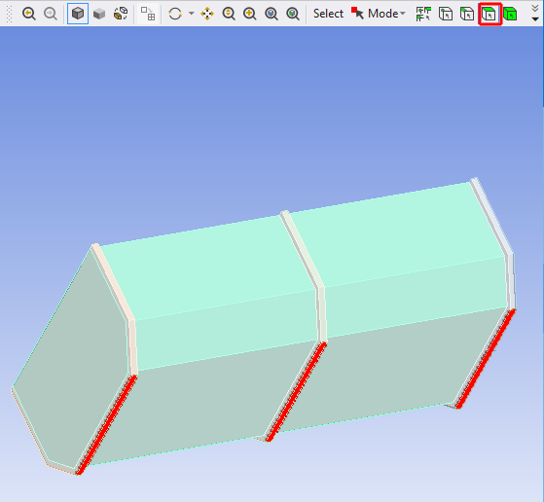Go to the previous view

pos(29,14)
